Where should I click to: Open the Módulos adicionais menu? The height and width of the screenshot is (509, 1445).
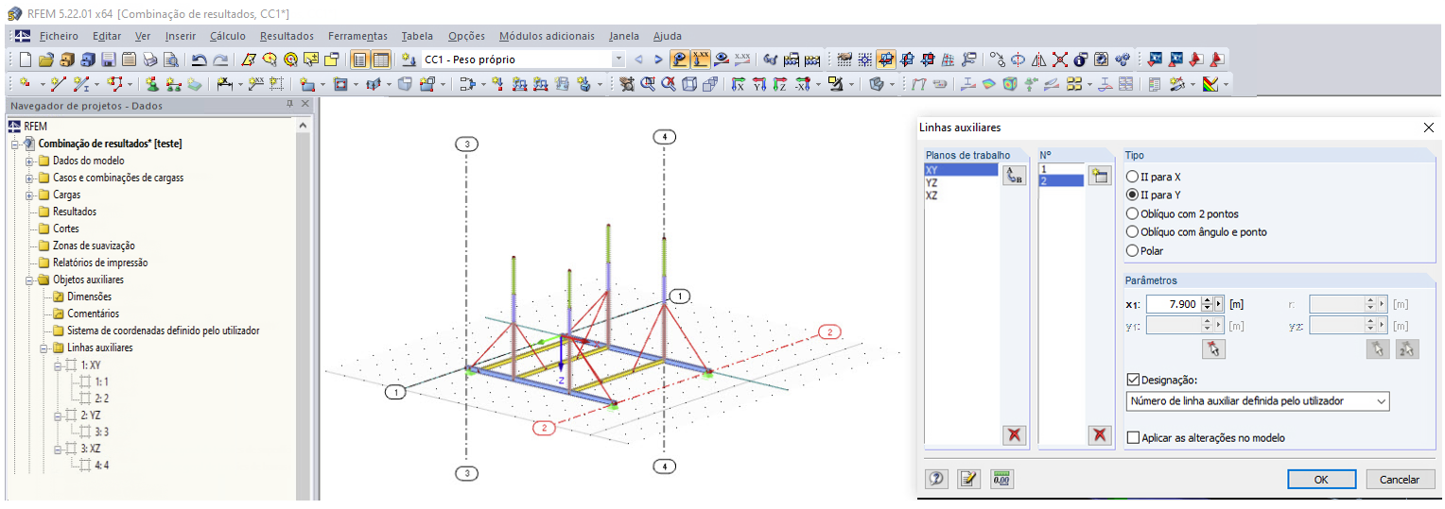[x=547, y=36]
